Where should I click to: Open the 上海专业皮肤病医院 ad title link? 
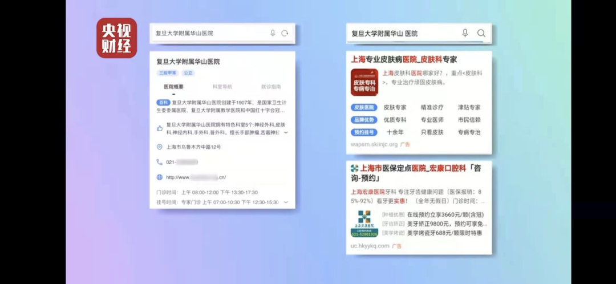tap(404, 60)
